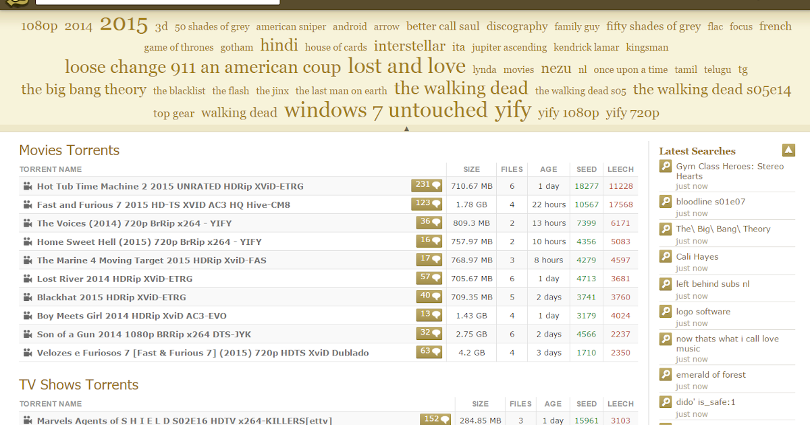Image resolution: width=810 pixels, height=425 pixels.
Task: Click the search icon beside The\ Big\ Bang\ Theory
Action: (x=666, y=229)
